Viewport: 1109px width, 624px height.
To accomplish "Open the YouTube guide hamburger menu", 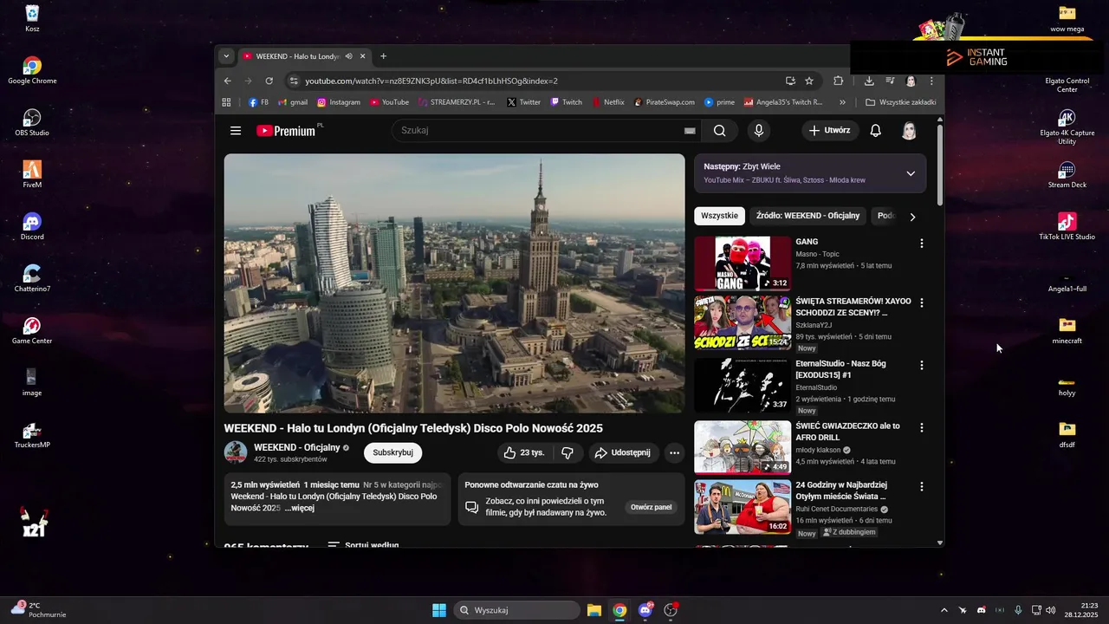I will pos(236,131).
